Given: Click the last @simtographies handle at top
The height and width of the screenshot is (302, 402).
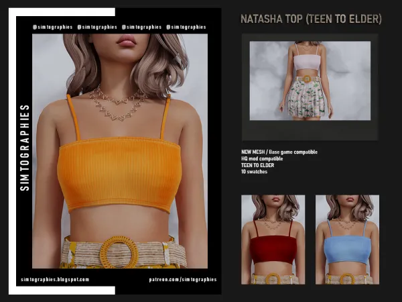Looking at the screenshot, I should point(186,27).
